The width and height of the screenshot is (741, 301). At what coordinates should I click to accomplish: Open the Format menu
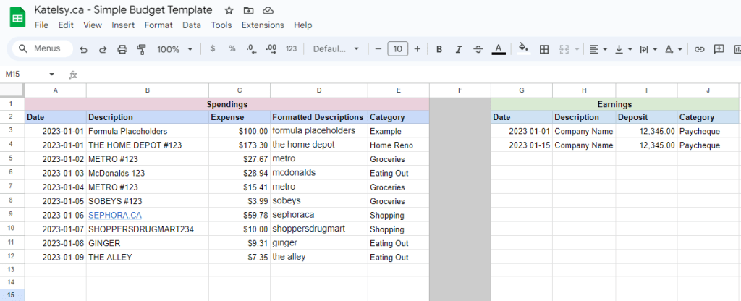(158, 25)
